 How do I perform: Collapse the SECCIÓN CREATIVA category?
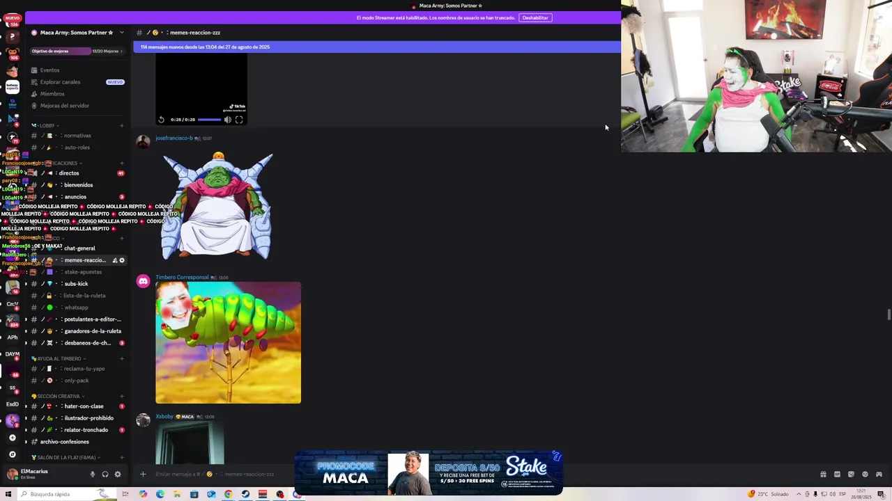(58, 397)
